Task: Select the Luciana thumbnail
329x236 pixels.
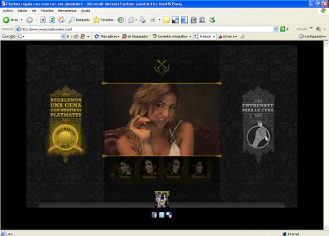Action: [x=174, y=168]
